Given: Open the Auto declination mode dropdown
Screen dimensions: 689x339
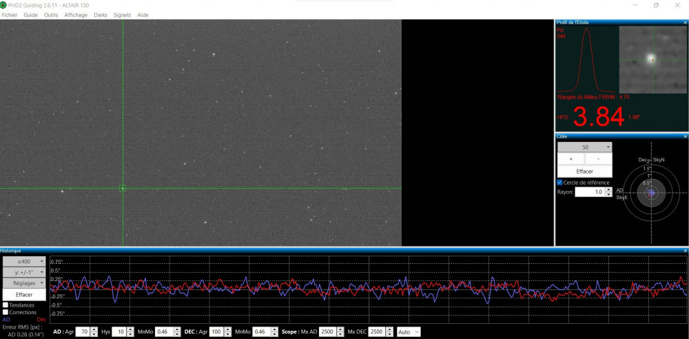Looking at the screenshot, I should [x=409, y=332].
